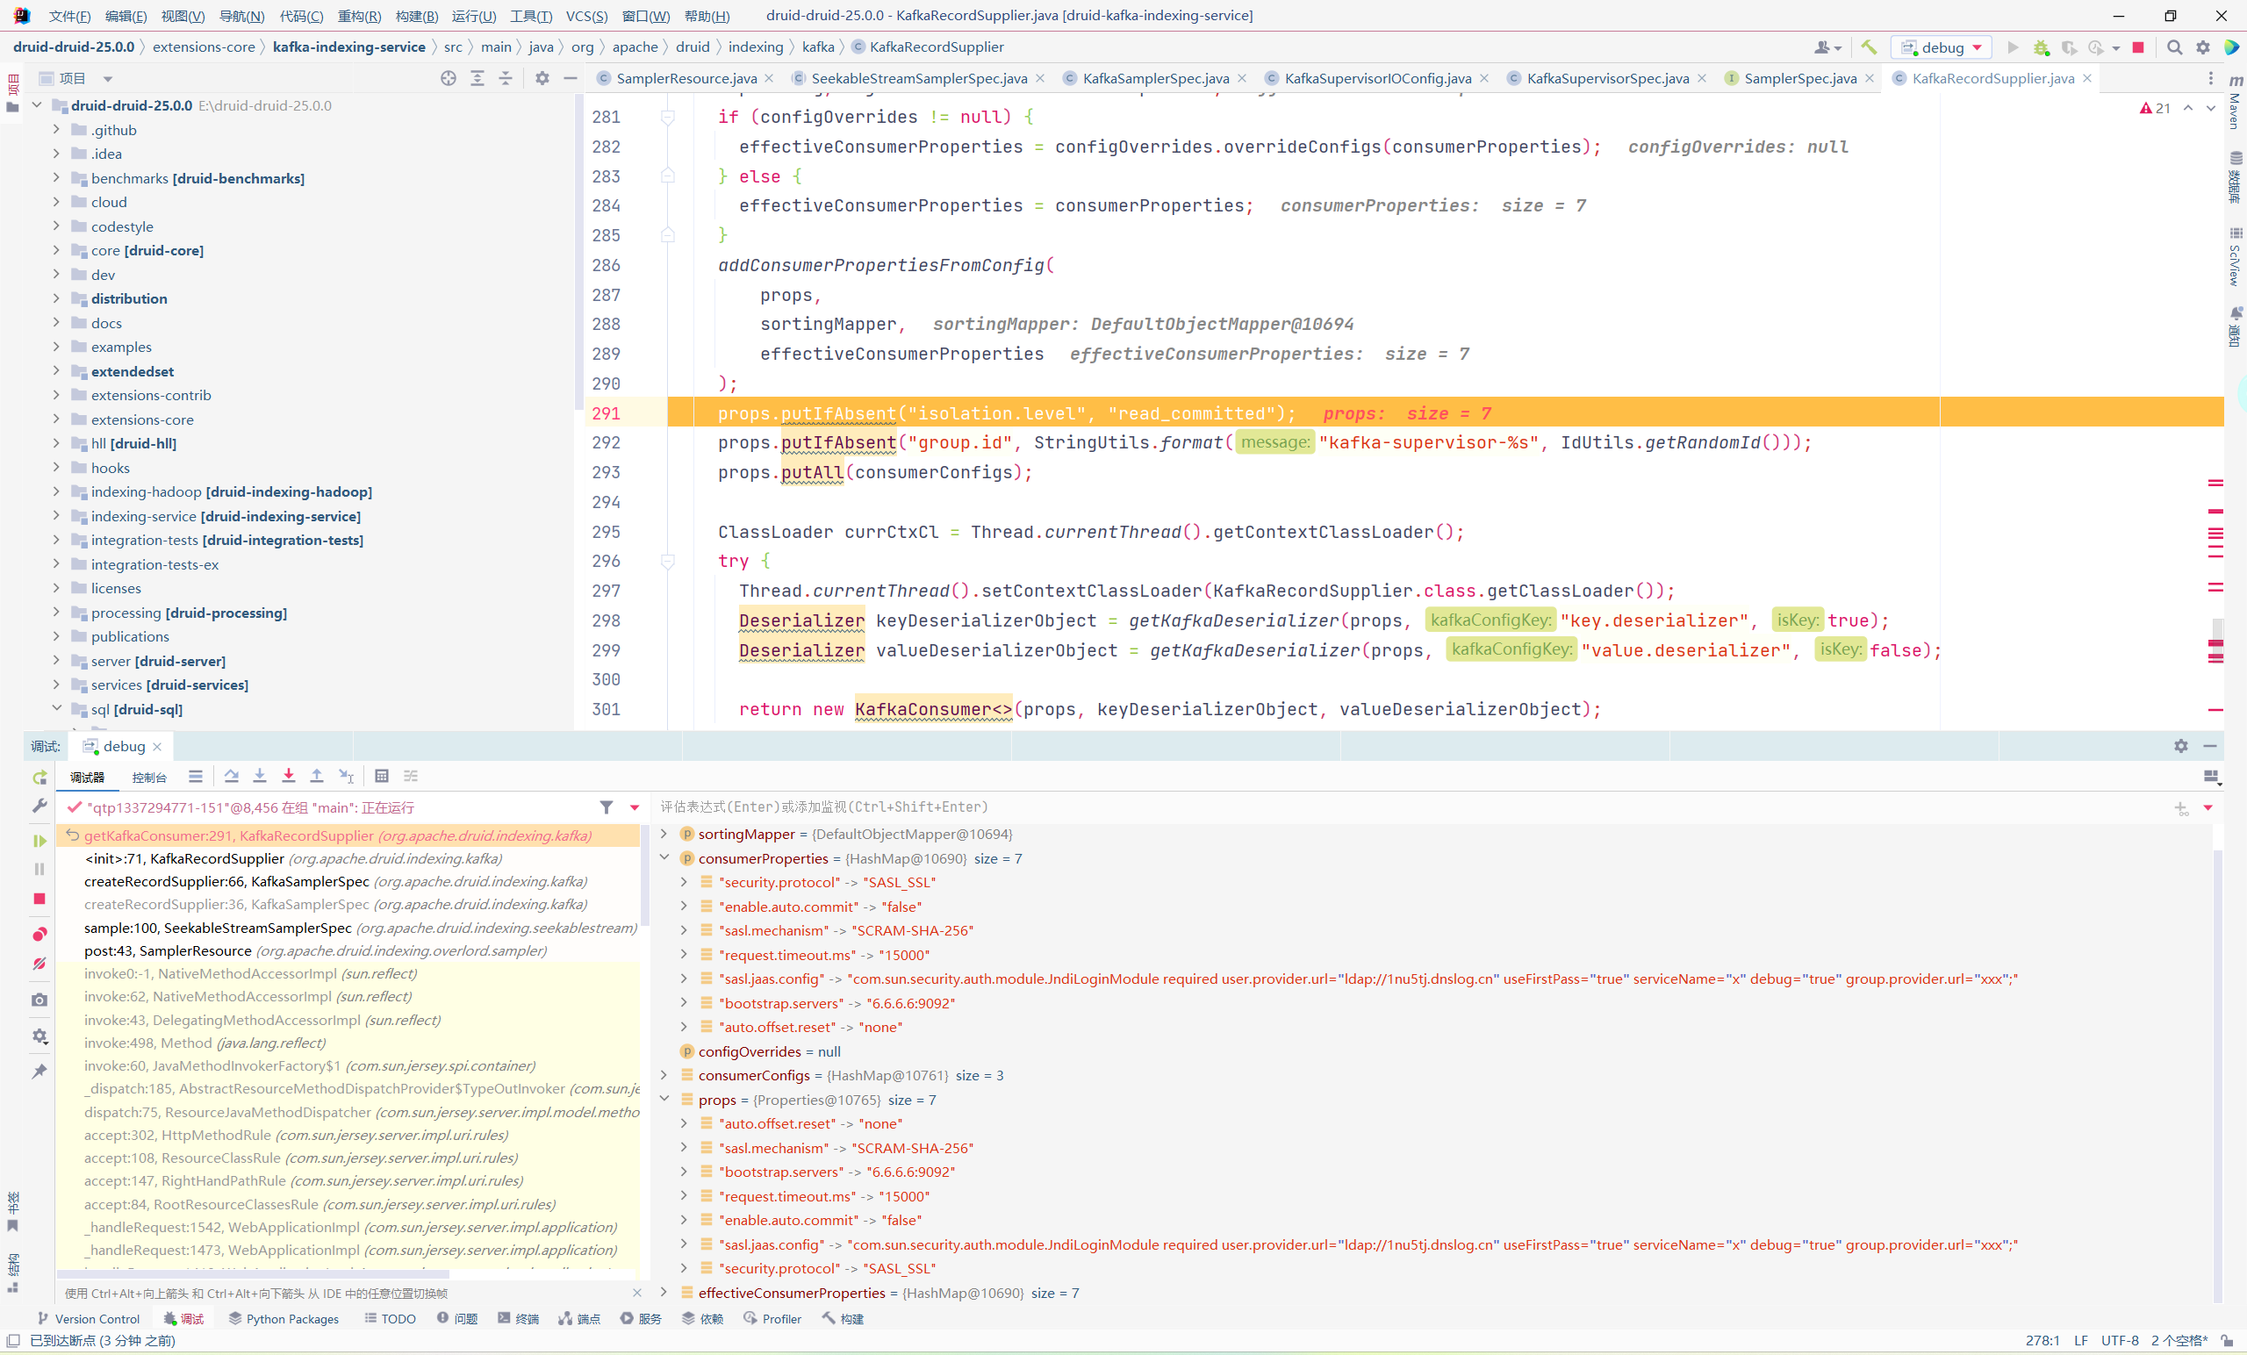
Task: Expand effectiveConsumerProperties variable node
Action: 663,1293
